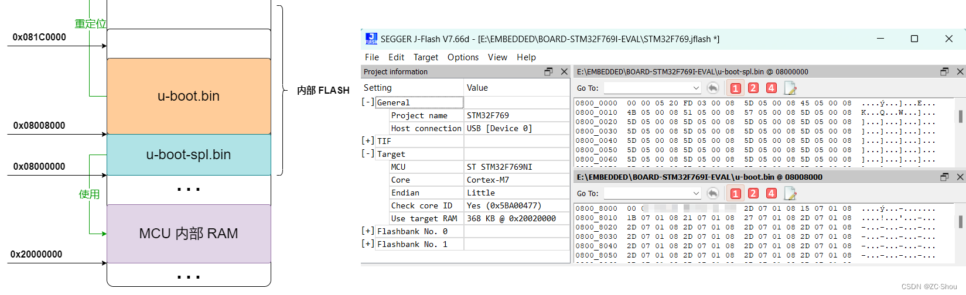
Task: Close the u-boot-spl.bin data pane
Action: [960, 71]
